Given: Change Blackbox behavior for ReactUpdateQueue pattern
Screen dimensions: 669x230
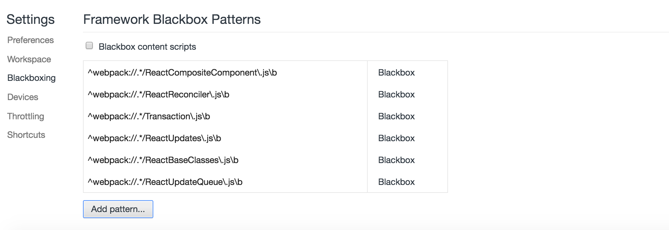Looking at the screenshot, I should pyautogui.click(x=397, y=182).
